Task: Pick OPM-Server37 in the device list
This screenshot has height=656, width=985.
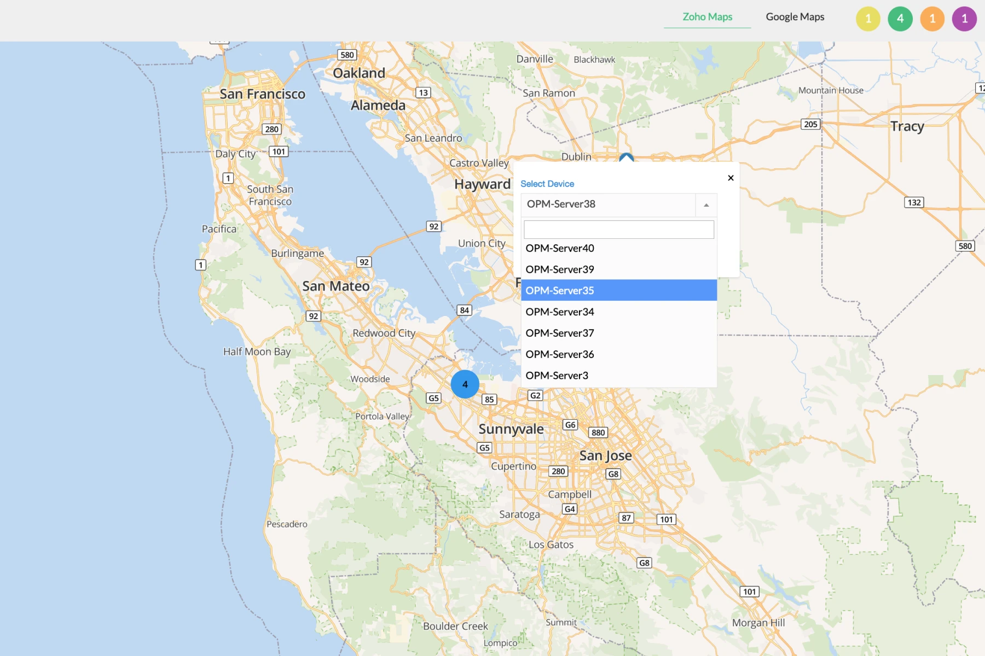Action: pos(619,333)
